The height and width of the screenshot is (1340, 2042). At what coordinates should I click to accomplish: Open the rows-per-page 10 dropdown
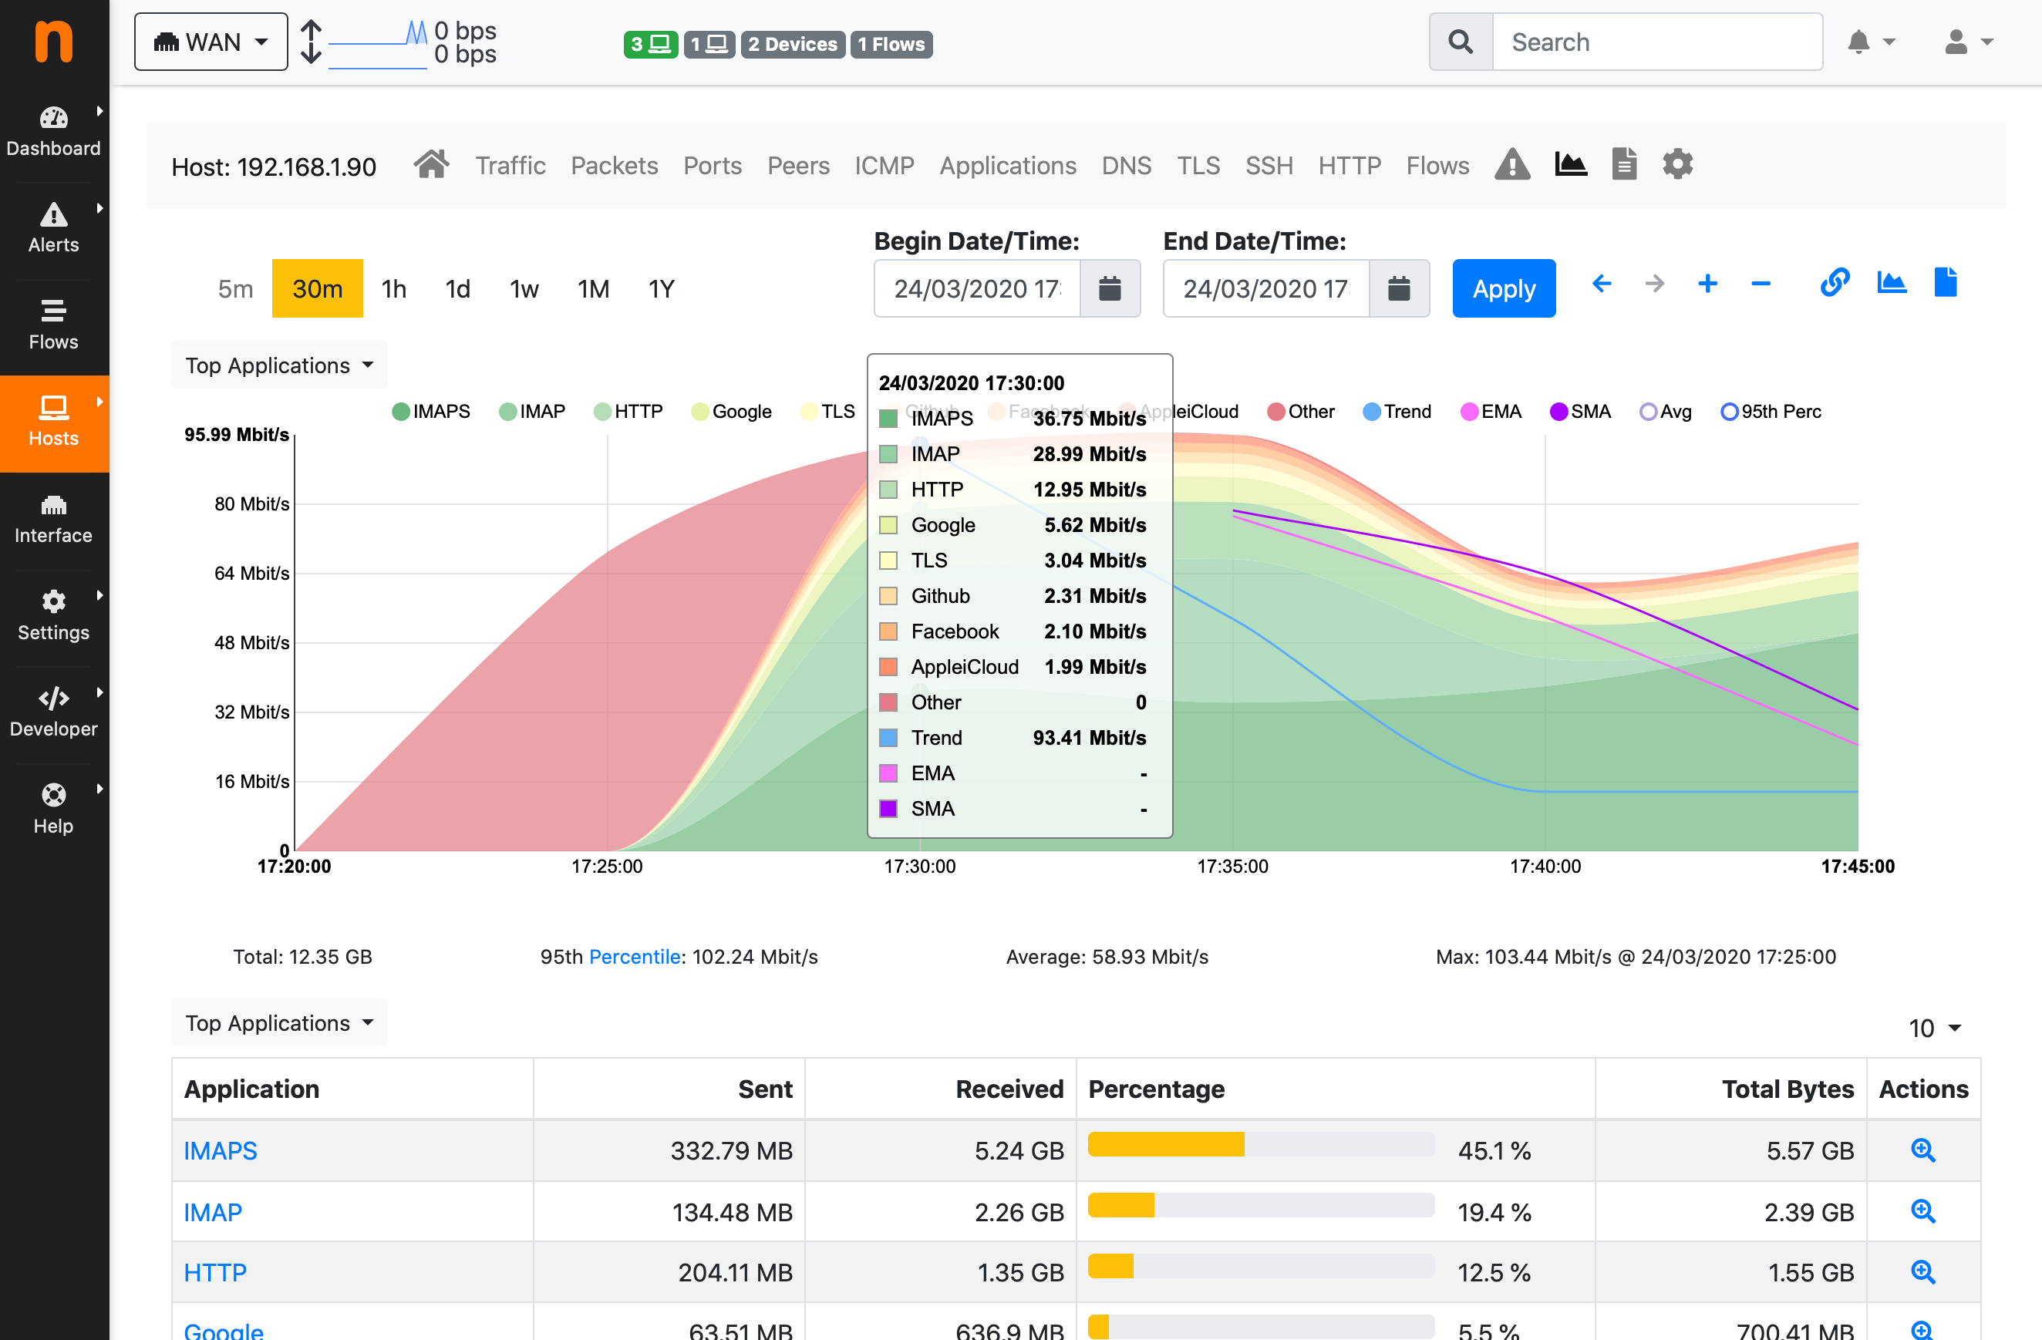pyautogui.click(x=1935, y=1028)
